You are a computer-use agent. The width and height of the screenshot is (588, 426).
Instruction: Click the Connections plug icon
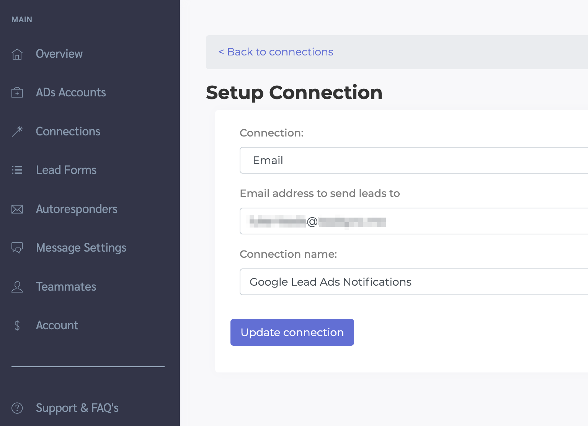point(17,131)
